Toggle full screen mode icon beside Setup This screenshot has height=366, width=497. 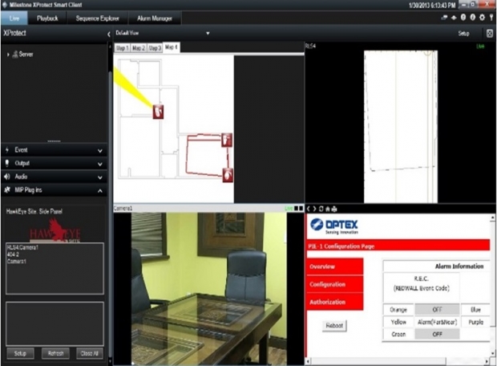(x=490, y=34)
